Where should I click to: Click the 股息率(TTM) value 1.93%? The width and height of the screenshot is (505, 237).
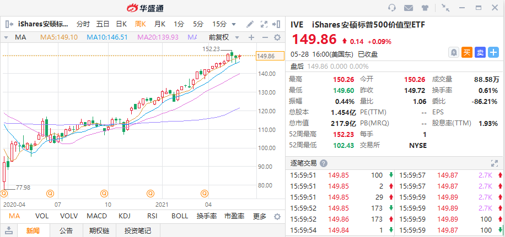tap(488, 123)
